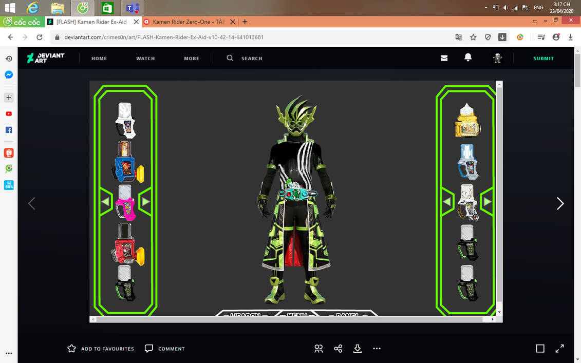Open the Coc Coc browser menu button

(22, 22)
